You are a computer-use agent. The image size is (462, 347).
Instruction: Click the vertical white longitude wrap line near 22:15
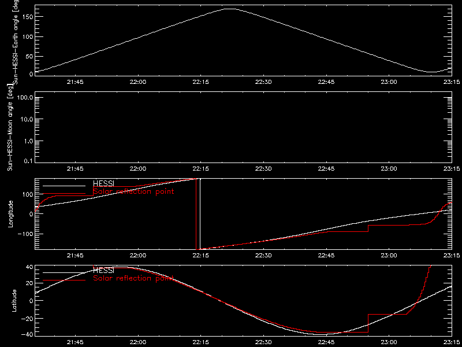tap(200, 214)
